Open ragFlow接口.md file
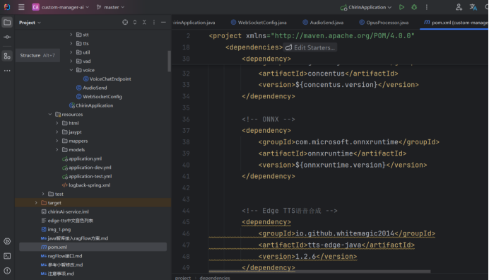Screen dimensions: 489x280 61,256
